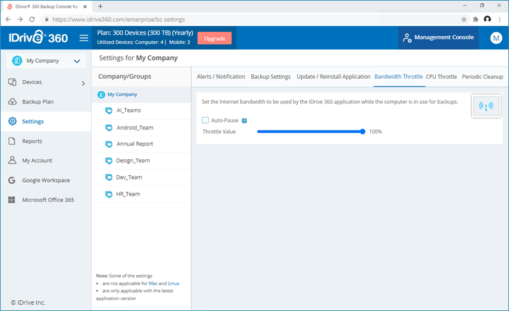
Task: Click the My Account person icon
Action: click(12, 160)
